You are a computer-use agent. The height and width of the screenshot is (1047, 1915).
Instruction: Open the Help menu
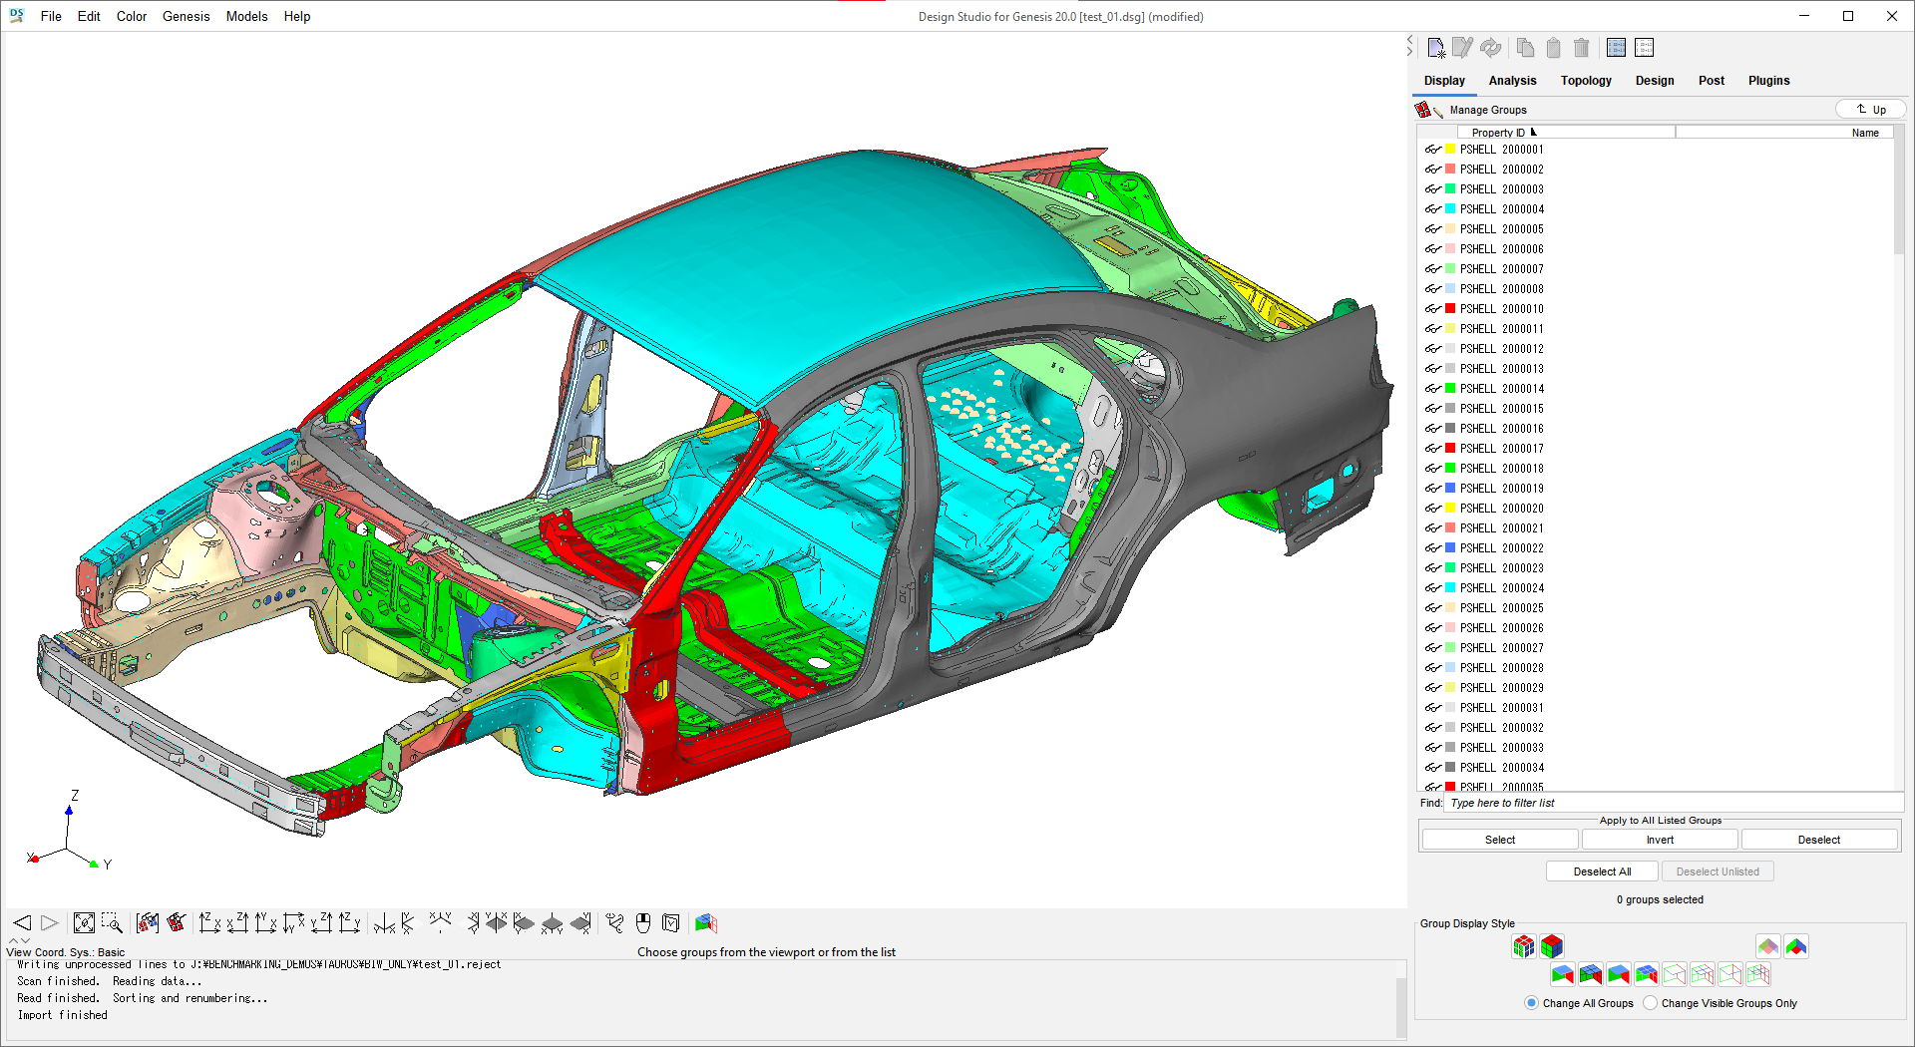(x=296, y=16)
